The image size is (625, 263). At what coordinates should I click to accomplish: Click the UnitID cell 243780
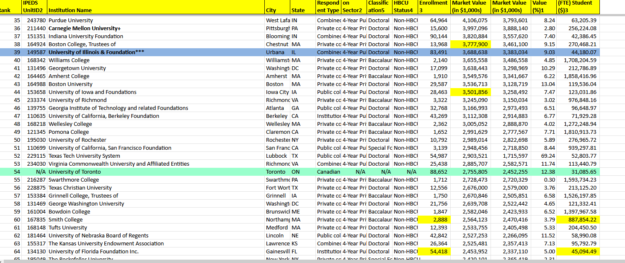pos(34,20)
